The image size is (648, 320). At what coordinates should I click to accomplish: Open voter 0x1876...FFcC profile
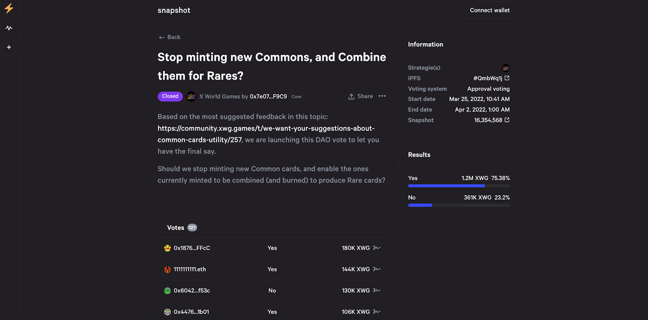192,248
